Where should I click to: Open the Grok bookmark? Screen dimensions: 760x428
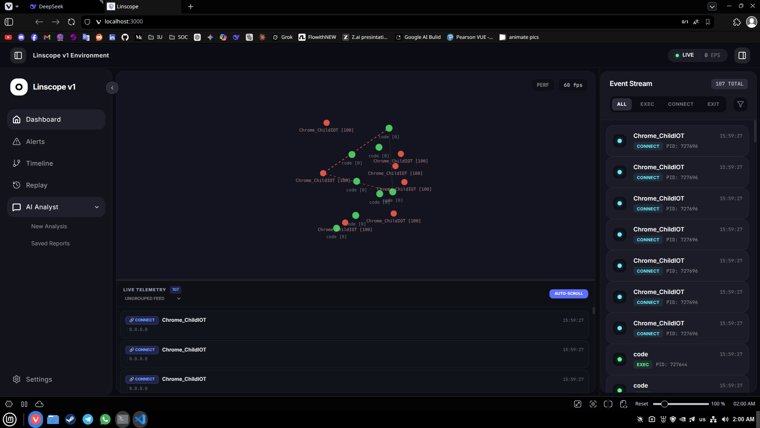283,37
